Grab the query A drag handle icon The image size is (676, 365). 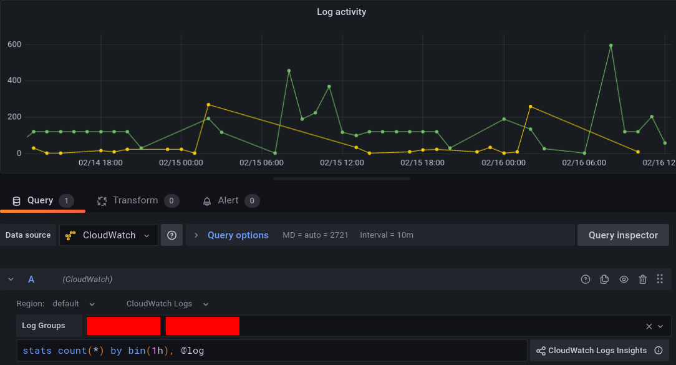point(660,279)
